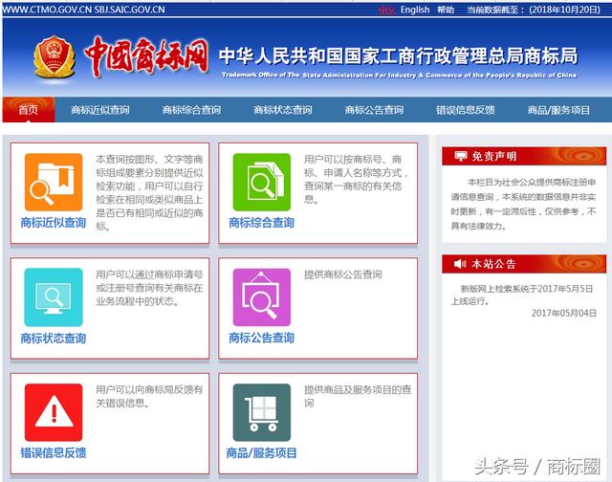612x482 pixels.
Task: Click the blue 商标公告查询 card title
Action: (x=261, y=338)
